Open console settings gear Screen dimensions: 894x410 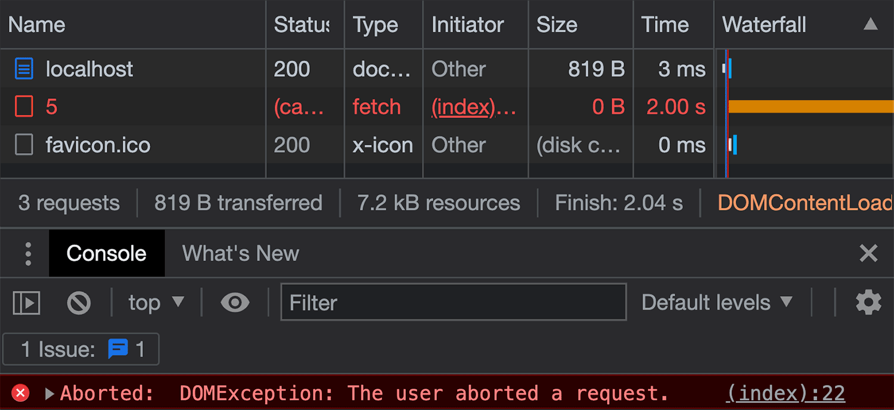(868, 303)
